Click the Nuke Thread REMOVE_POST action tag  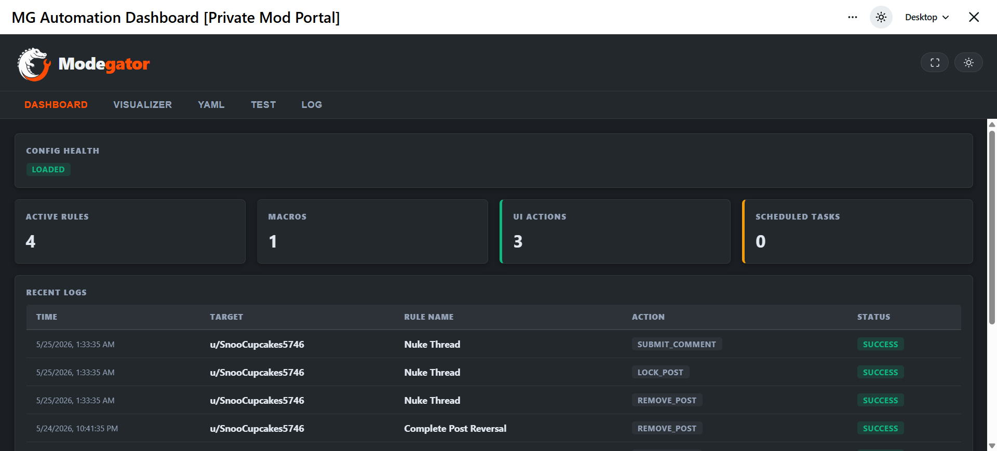coord(667,400)
